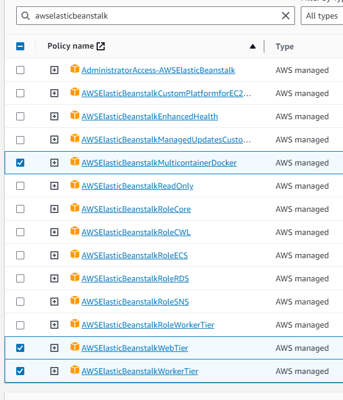The width and height of the screenshot is (343, 400).
Task: Check AWSElasticBeanstalkRoleECS policy checkbox
Action: tap(20, 255)
